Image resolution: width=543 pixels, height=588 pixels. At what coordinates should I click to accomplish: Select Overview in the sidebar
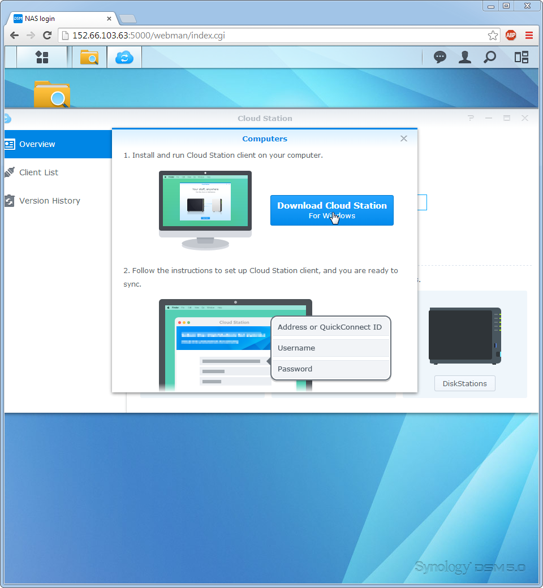click(37, 144)
